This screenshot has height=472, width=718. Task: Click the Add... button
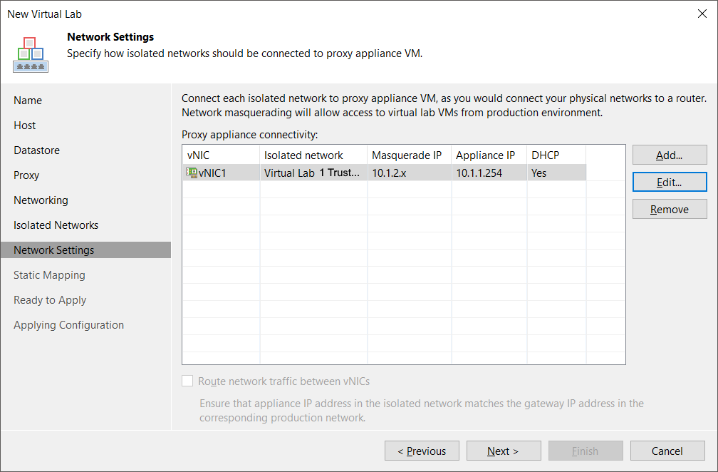(670, 155)
